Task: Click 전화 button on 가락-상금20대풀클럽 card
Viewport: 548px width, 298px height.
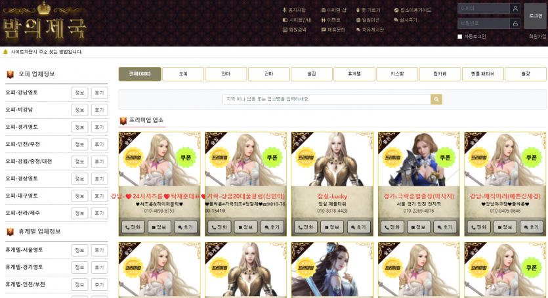Action: point(219,227)
